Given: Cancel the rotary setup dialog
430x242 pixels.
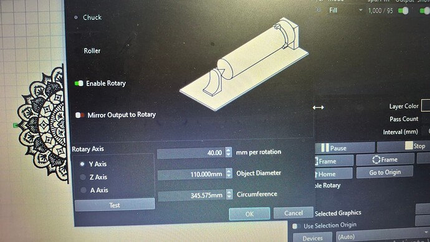Looking at the screenshot, I should pos(294,213).
